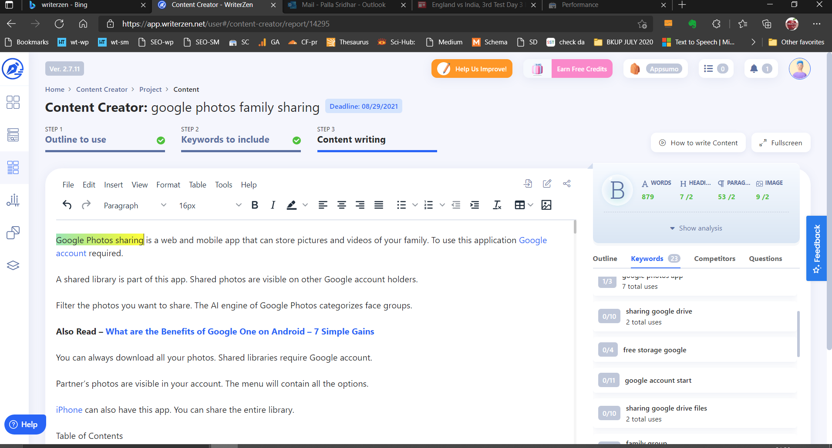This screenshot has width=832, height=448.
Task: Open the Paragraph format dropdown
Action: 135,205
